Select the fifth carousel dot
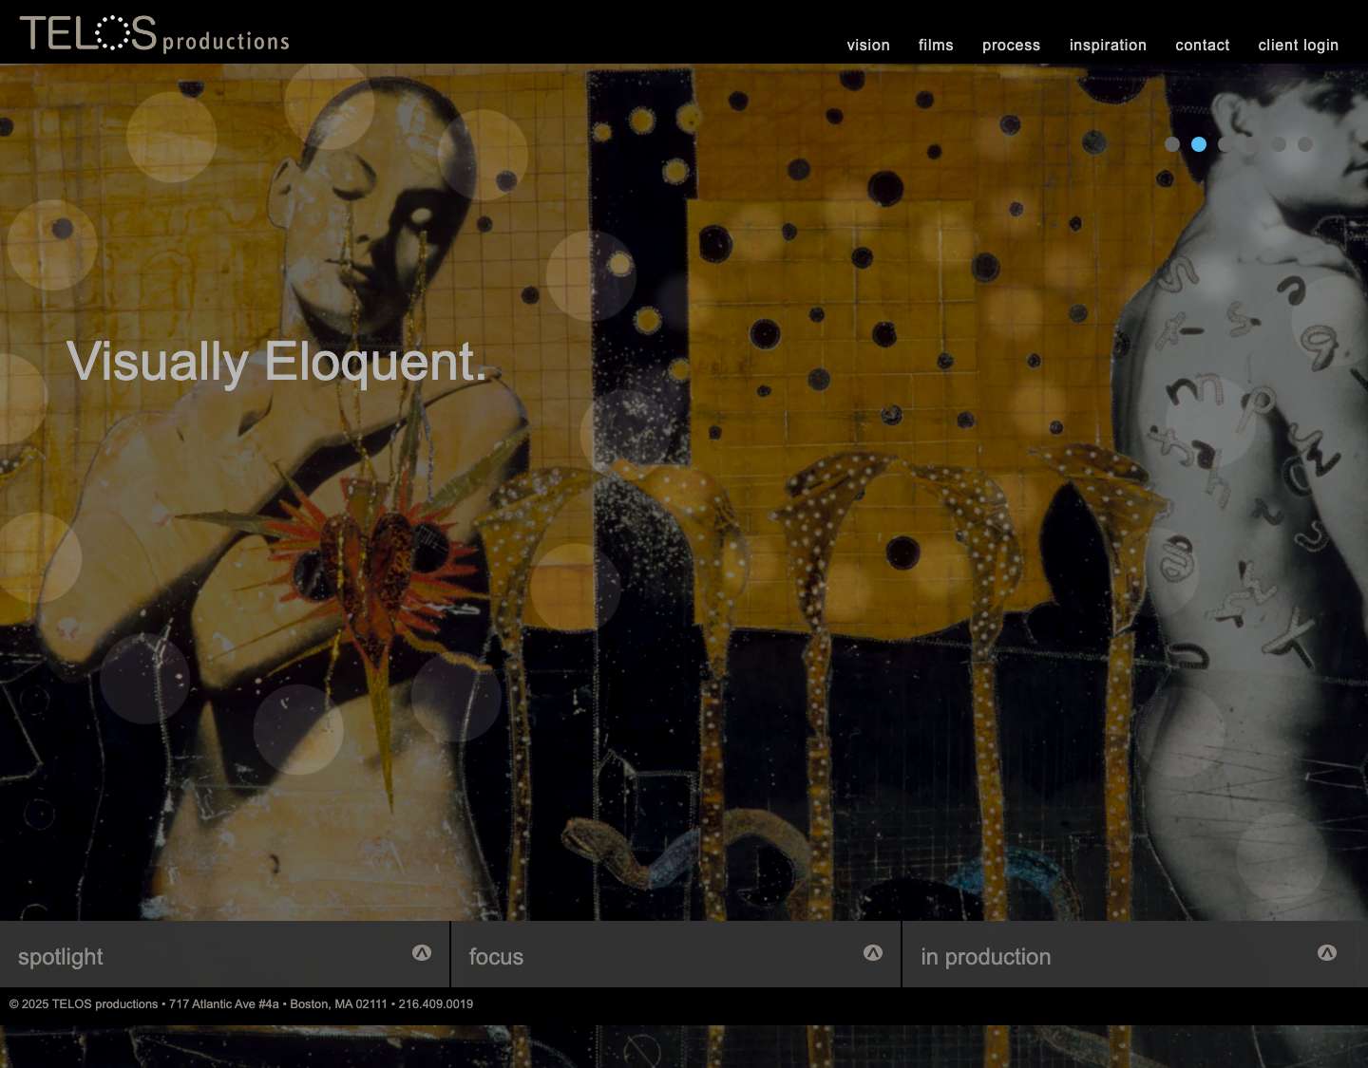Screen dimensions: 1368x1068 pos(1279,144)
